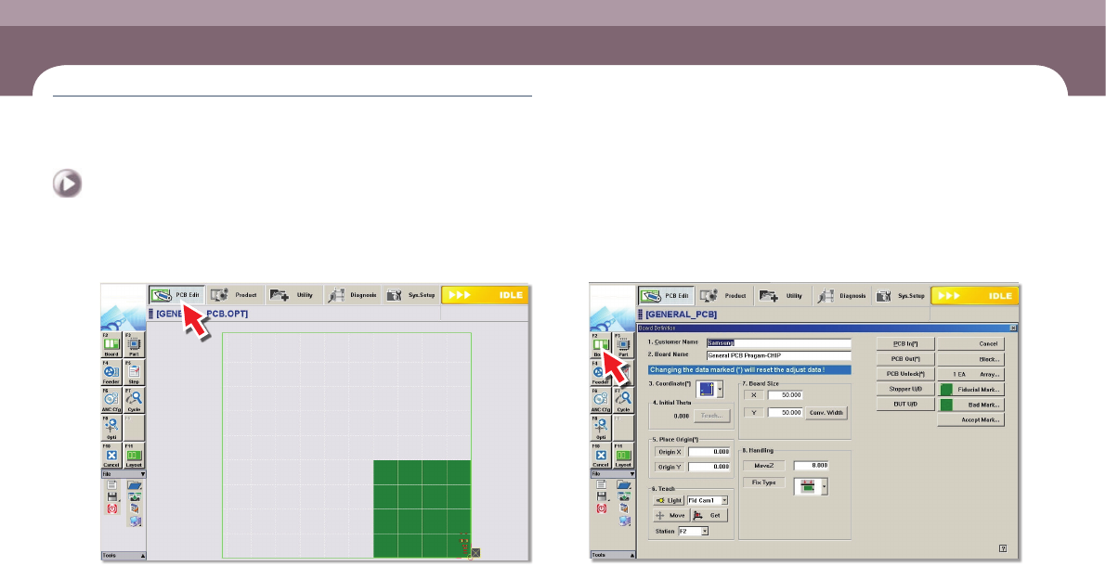Click Cycle icon beside Board Definition dialog

click(623, 400)
